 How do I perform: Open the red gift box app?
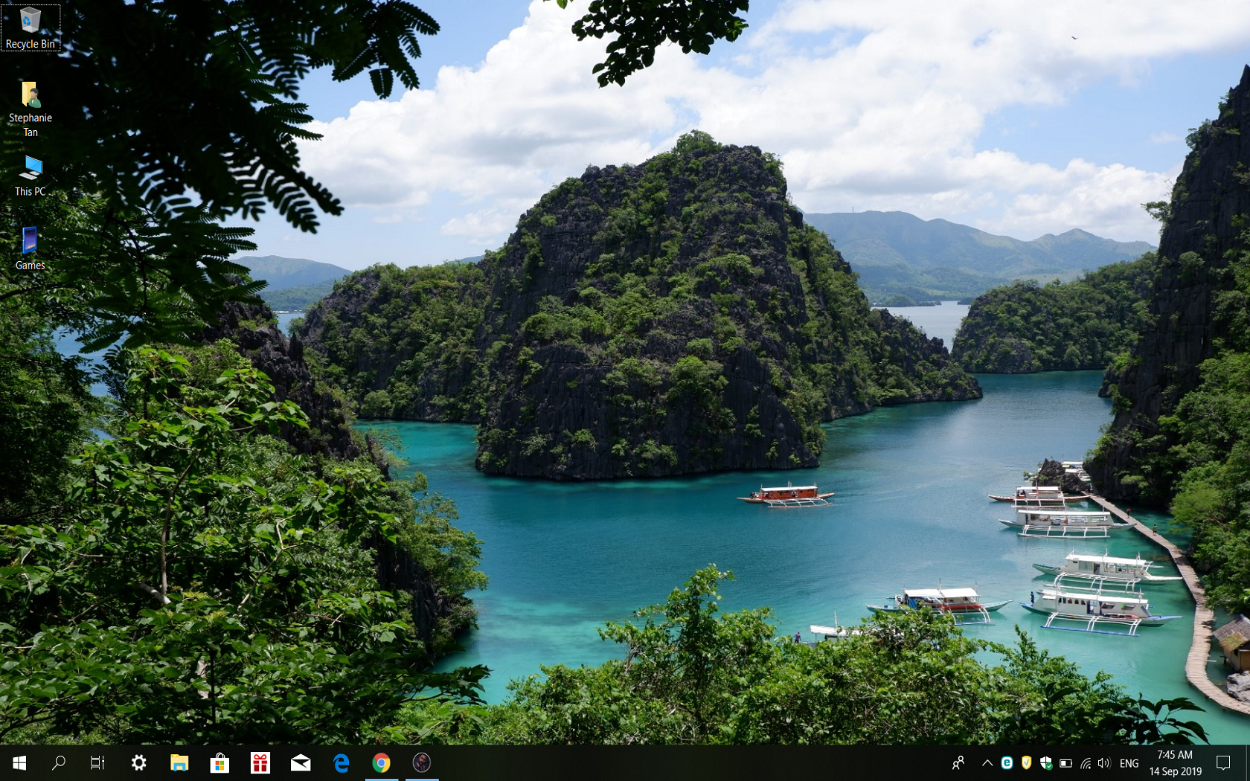pyautogui.click(x=260, y=762)
